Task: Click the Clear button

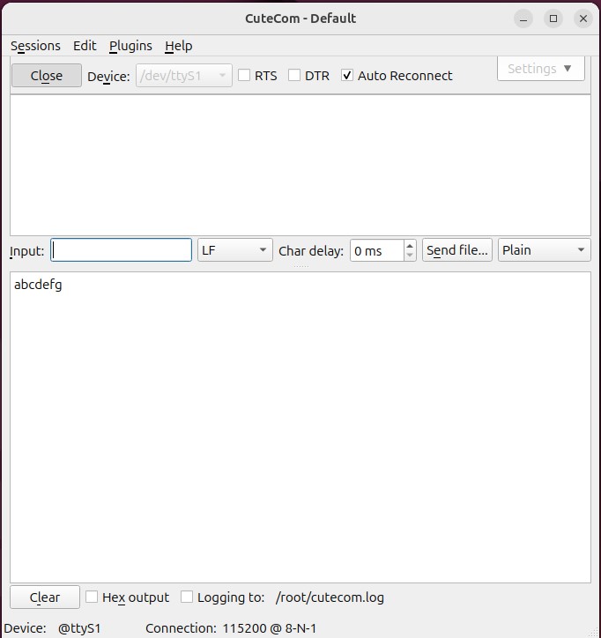Action: [x=45, y=597]
